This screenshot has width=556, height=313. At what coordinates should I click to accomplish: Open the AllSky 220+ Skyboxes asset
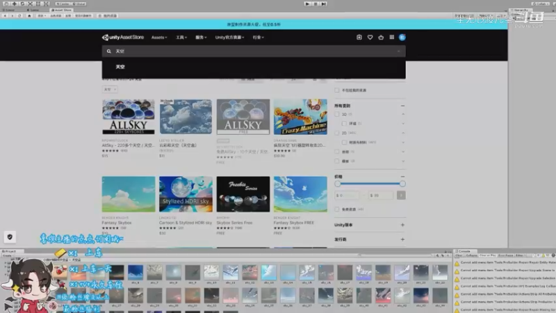[129, 116]
